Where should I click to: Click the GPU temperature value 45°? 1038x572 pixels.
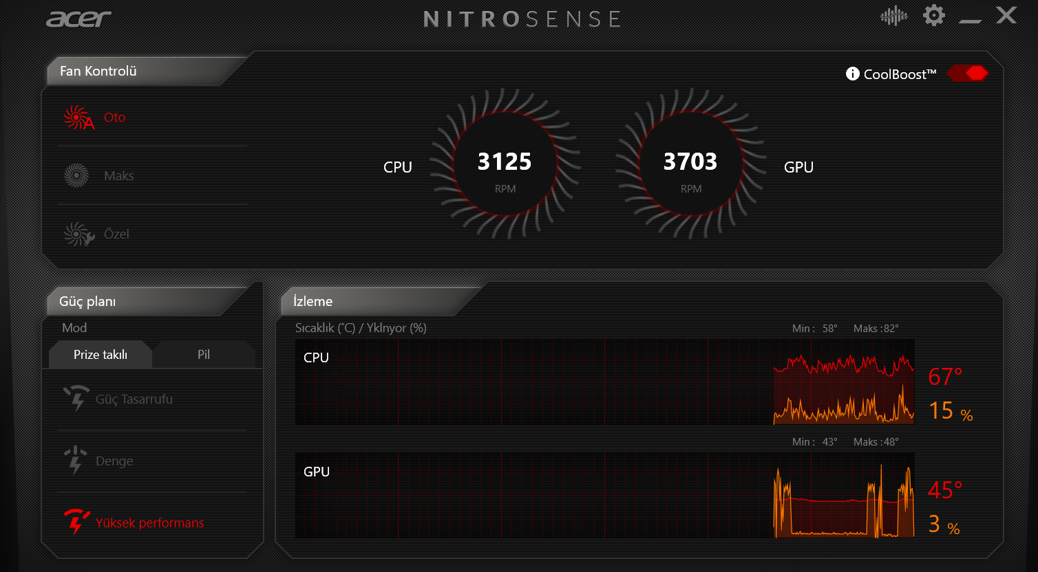[945, 490]
